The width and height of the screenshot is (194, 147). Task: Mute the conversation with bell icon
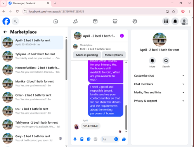pos(152,61)
